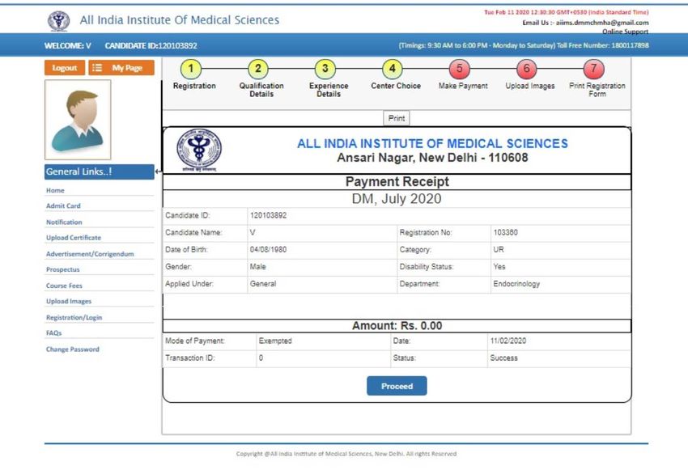
Task: Click the Toll Free Number in the banner
Action: tap(603, 45)
